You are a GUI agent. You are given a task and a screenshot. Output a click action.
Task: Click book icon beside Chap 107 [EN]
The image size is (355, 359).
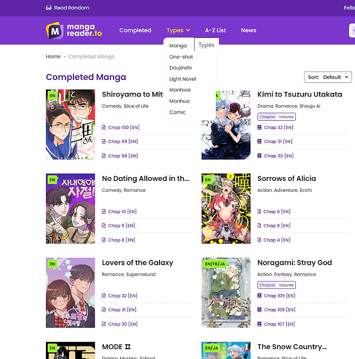point(259,324)
